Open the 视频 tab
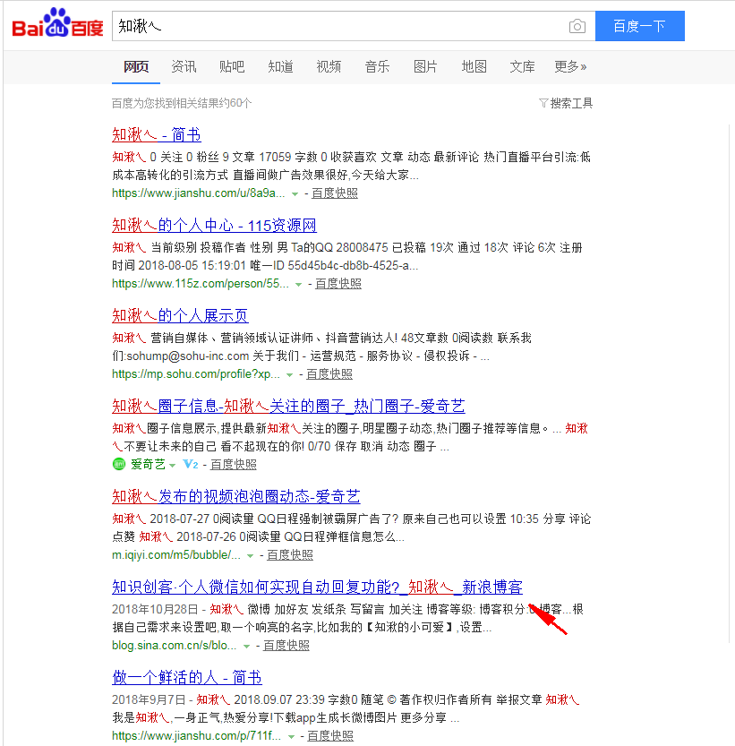 pyautogui.click(x=329, y=66)
